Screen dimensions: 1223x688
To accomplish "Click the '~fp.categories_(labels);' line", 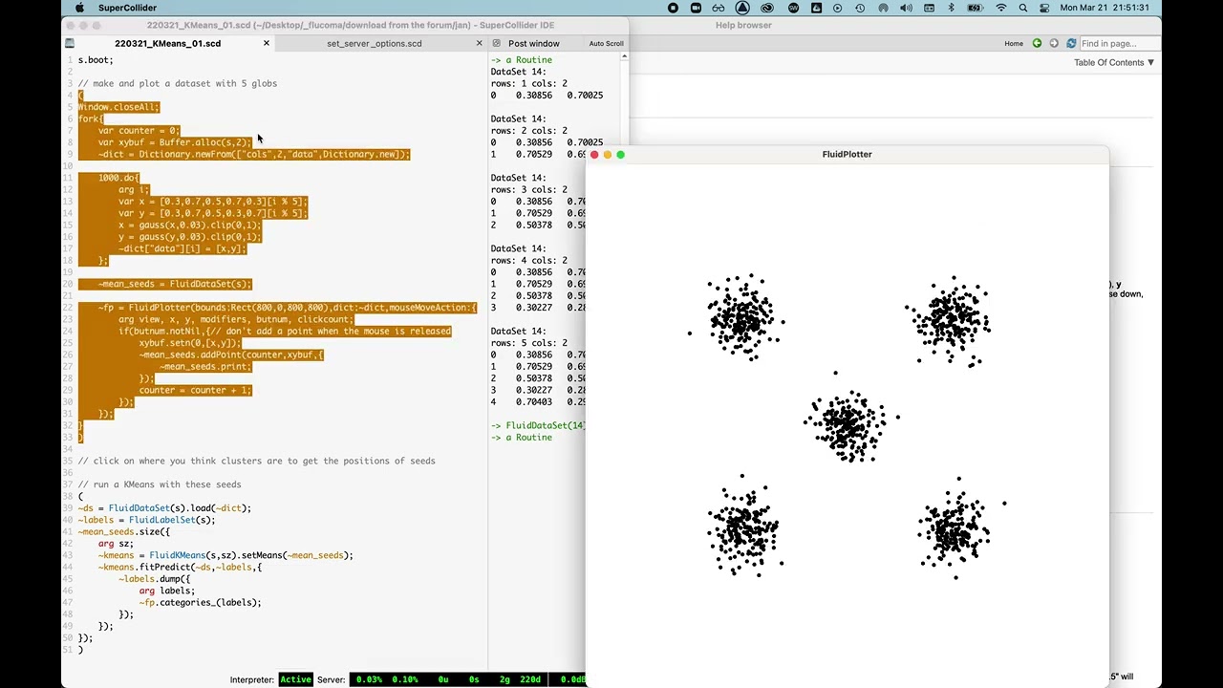I will pyautogui.click(x=200, y=602).
